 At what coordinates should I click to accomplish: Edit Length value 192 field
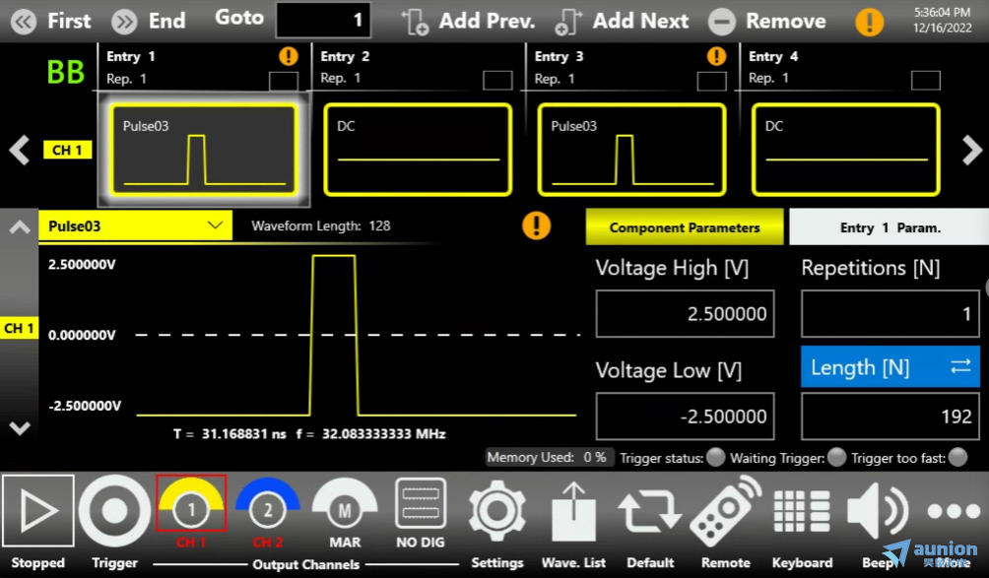coord(890,416)
